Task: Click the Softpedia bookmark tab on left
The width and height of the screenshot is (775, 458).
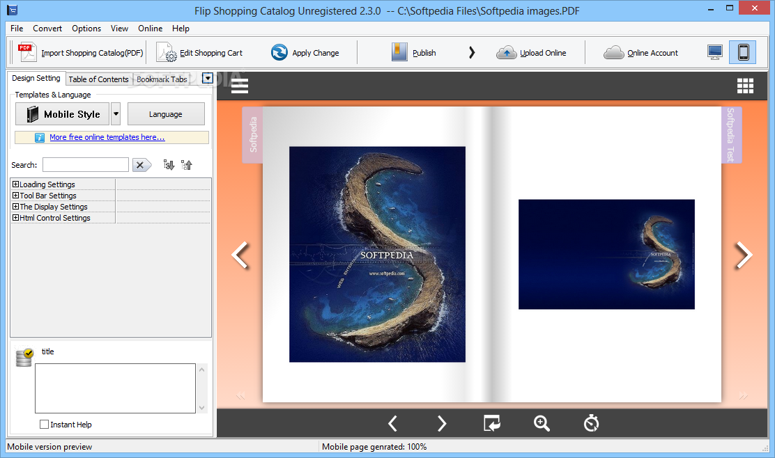Action: [x=252, y=135]
